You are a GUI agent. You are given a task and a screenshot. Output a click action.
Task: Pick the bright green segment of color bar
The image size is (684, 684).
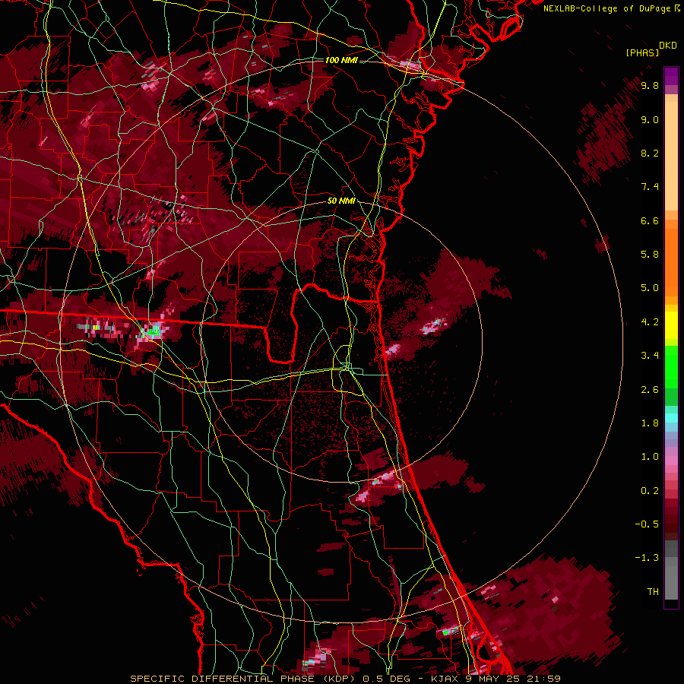point(671,366)
